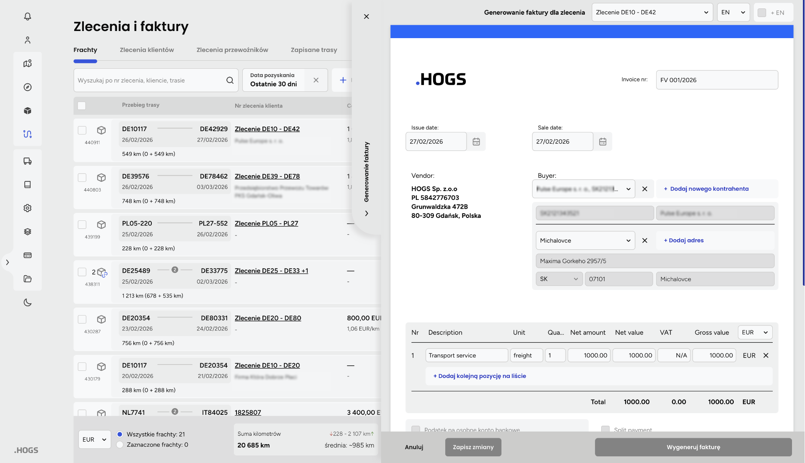Click Dodaj kolejną pozycję na liście
805x463 pixels.
tap(480, 376)
